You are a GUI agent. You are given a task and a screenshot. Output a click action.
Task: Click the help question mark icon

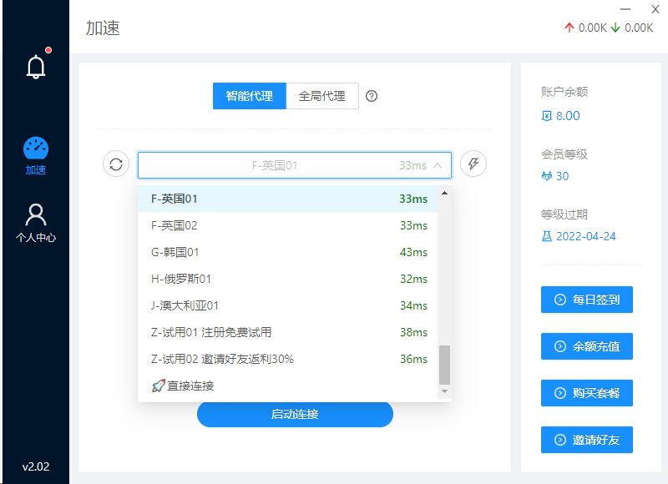pos(372,96)
